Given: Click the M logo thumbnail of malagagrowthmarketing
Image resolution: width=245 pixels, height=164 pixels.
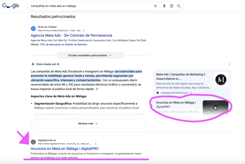Looking at the screenshot, I should click(221, 80).
